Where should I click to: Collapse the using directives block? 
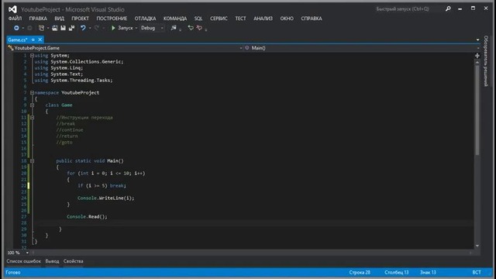pos(32,56)
